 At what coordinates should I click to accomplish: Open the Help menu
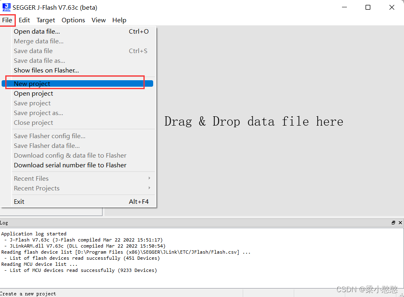[119, 20]
